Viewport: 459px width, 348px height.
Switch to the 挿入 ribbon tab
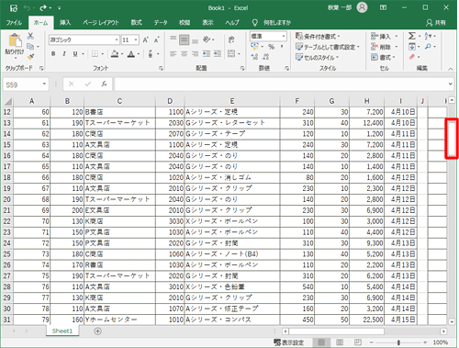[65, 23]
